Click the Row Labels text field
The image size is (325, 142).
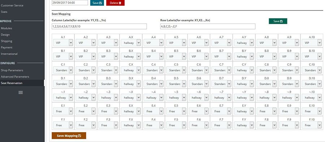point(208,26)
